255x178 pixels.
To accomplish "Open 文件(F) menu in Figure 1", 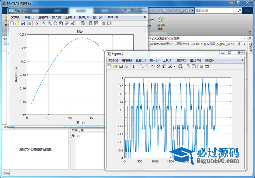I will point(16,17).
